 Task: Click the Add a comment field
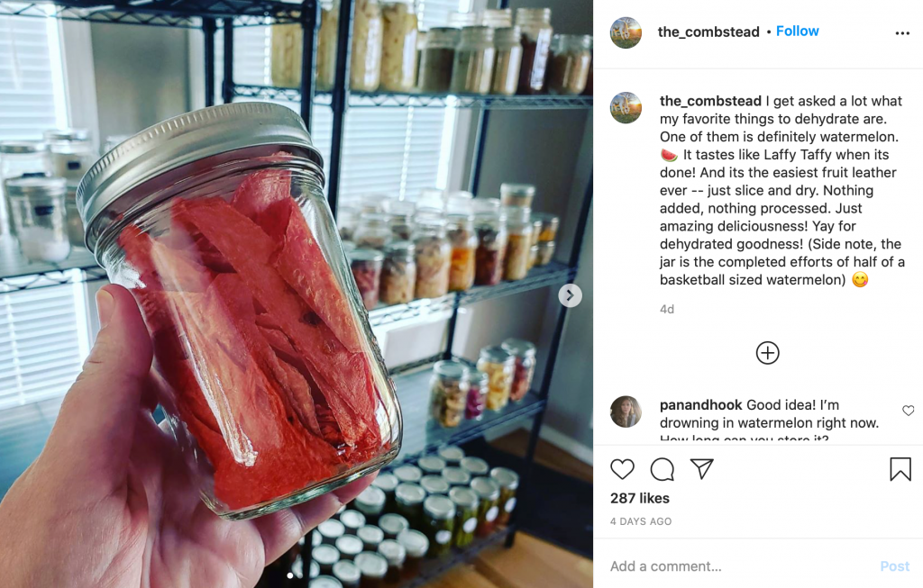(x=736, y=566)
